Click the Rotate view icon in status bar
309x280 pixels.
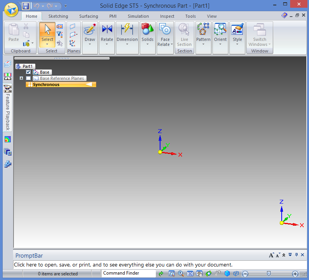209,274
